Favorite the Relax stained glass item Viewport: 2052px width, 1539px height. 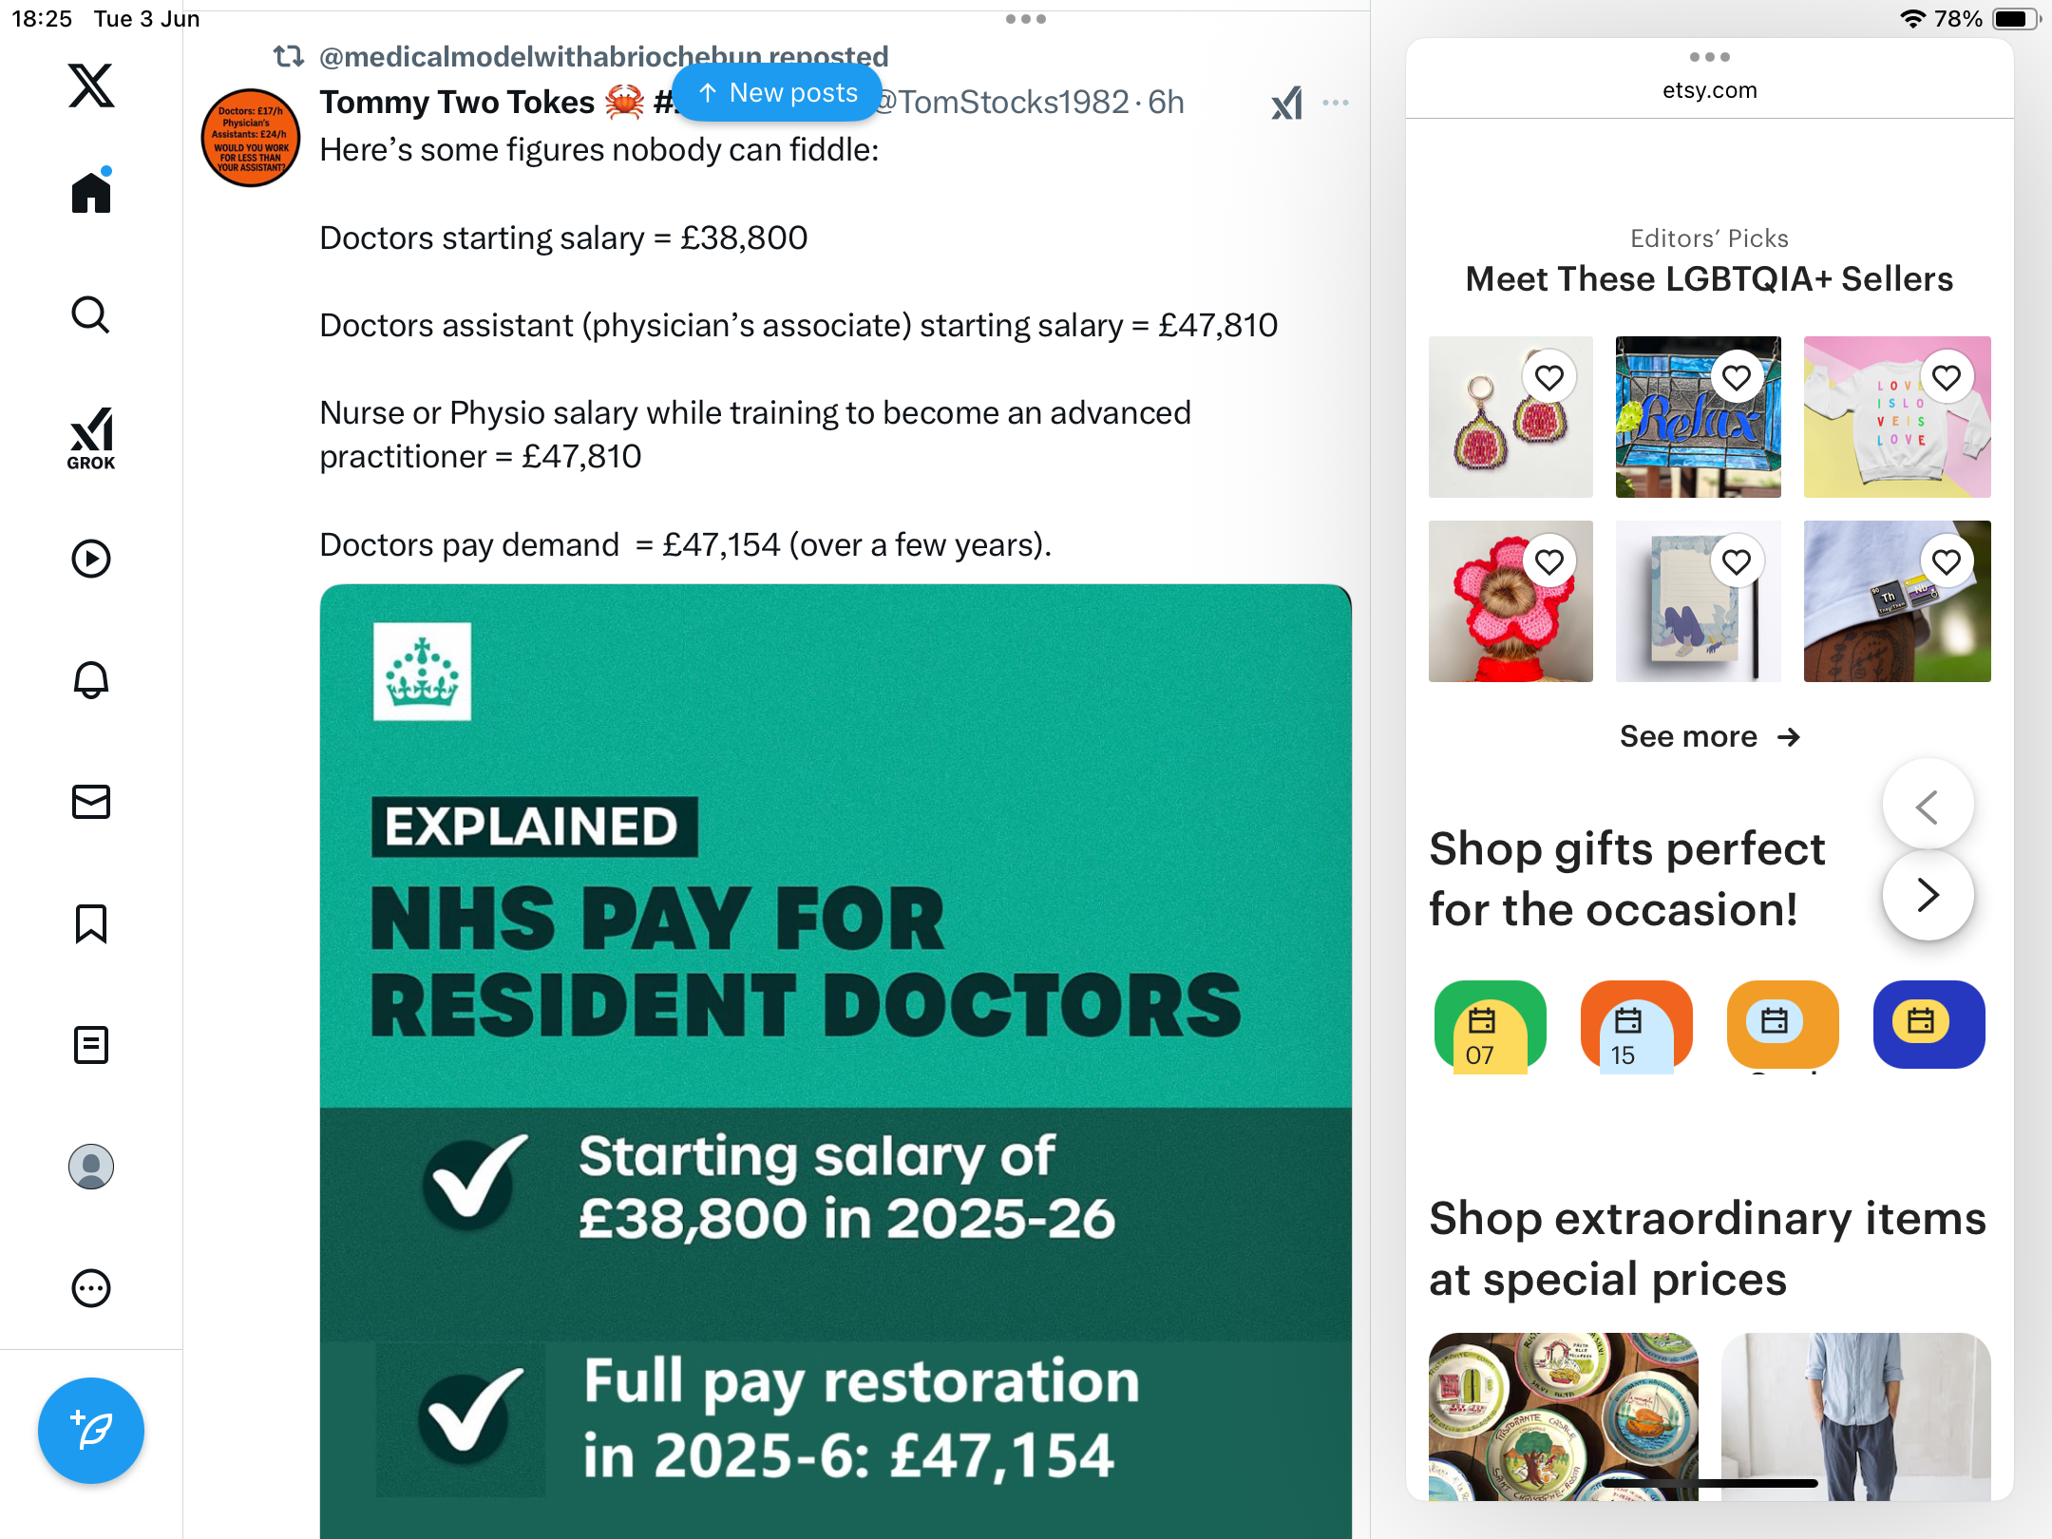point(1737,378)
